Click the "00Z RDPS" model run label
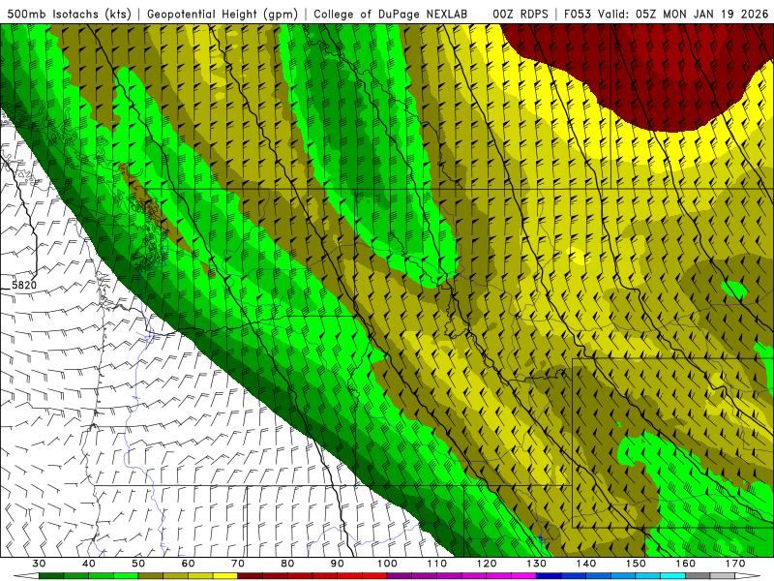 tap(521, 14)
